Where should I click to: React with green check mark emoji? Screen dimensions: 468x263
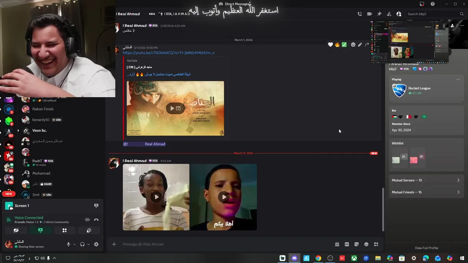pyautogui.click(x=344, y=45)
